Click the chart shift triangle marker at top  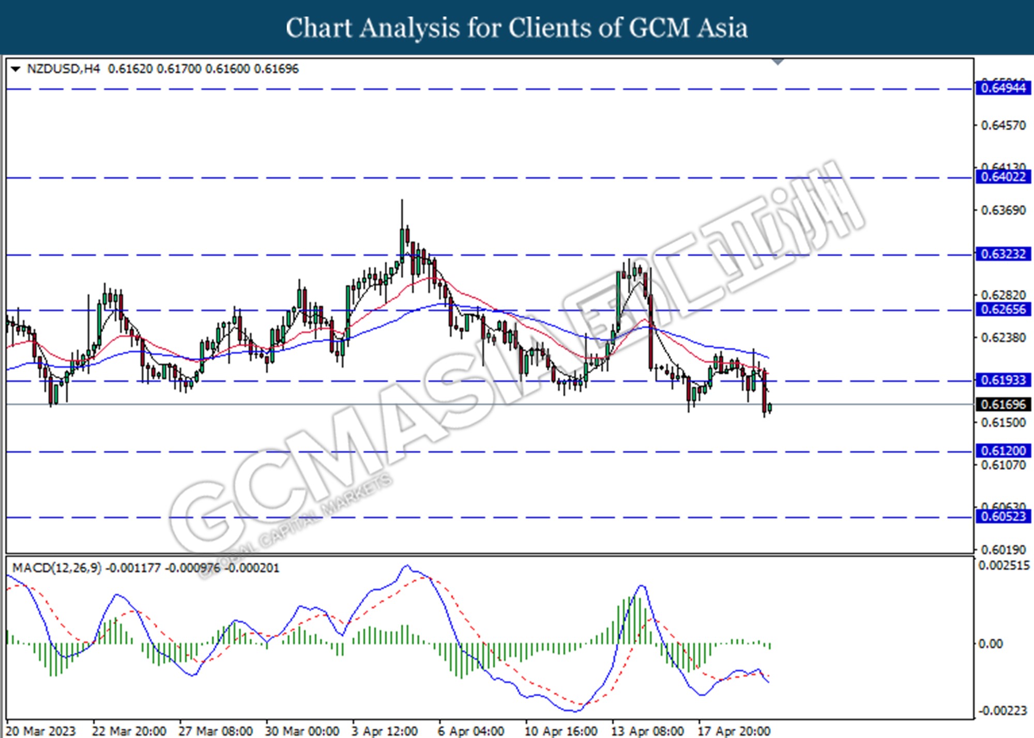tap(778, 62)
